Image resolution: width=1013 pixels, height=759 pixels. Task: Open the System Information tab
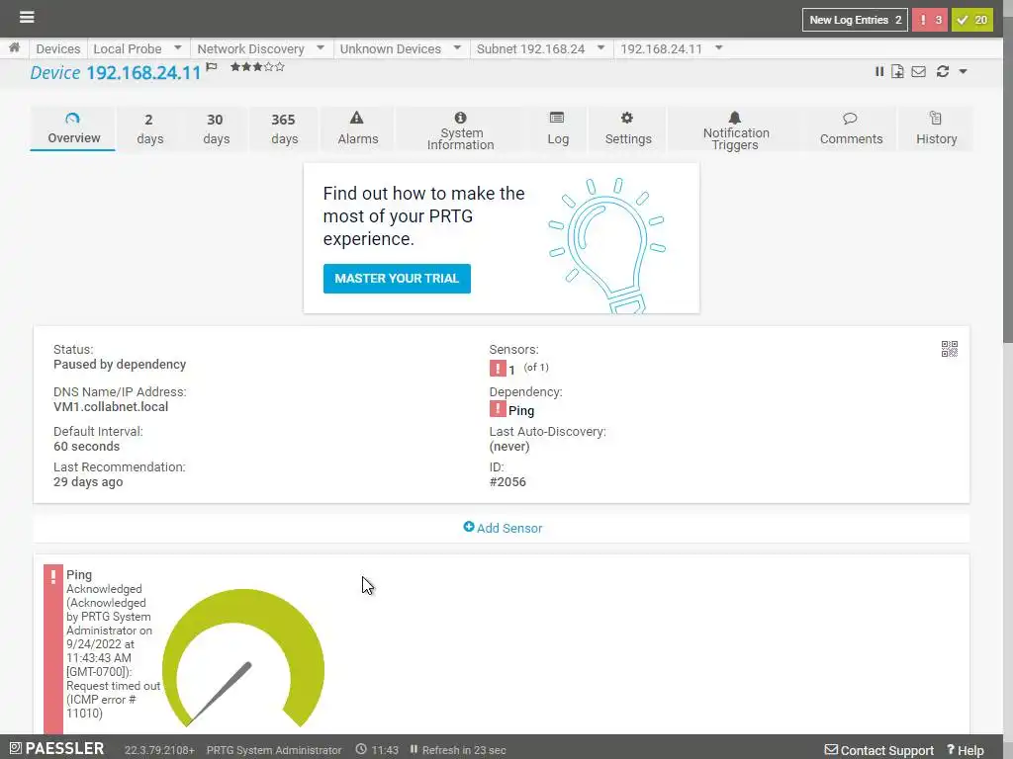pyautogui.click(x=460, y=129)
